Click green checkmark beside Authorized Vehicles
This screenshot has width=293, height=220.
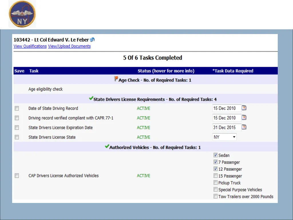107,146
